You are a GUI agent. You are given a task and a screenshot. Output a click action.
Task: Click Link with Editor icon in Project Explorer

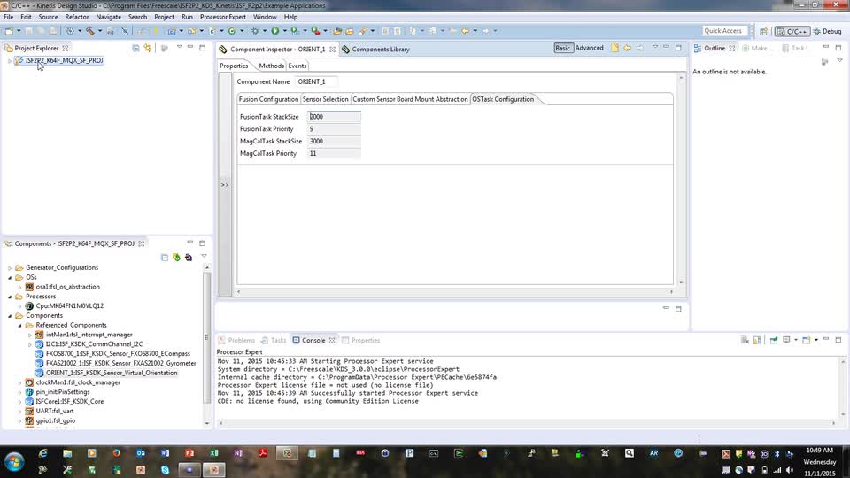point(148,48)
